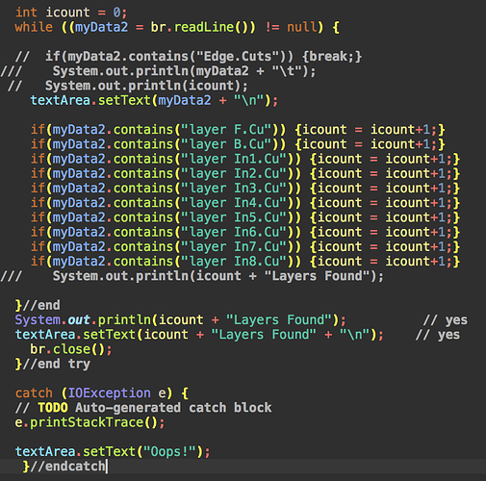Click the string "layer In4.Cu"
Screen dimensions: 486x481
[x=234, y=203]
